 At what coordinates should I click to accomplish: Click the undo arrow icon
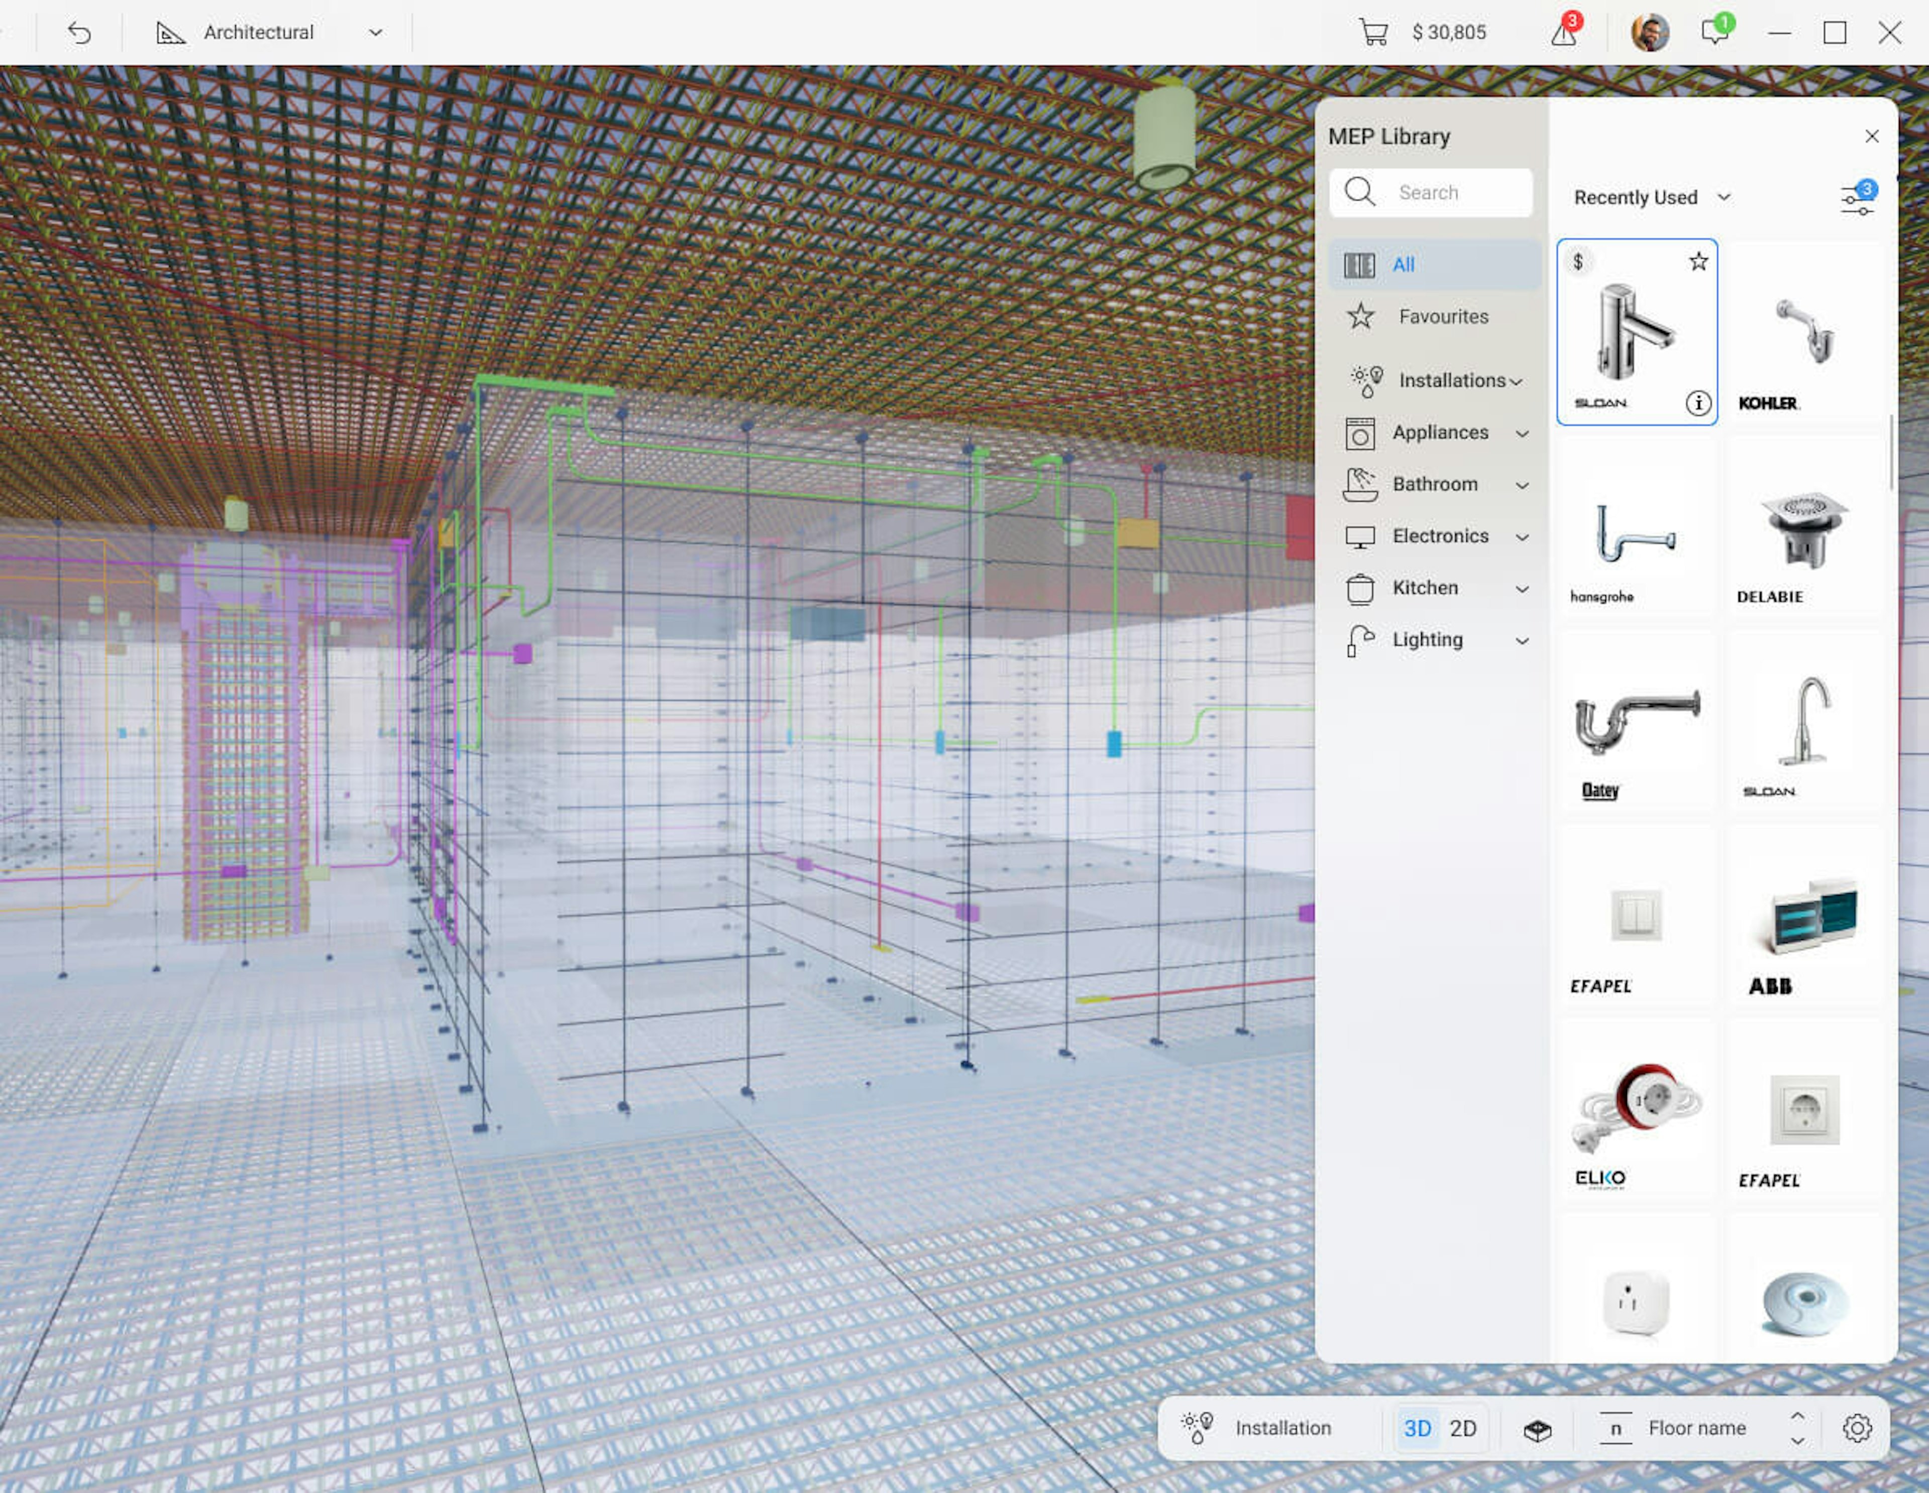pos(79,33)
